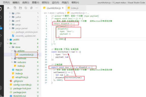Open the Extensions view

(1, 45)
